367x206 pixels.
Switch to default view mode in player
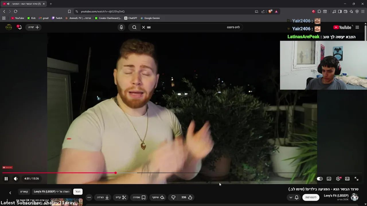coord(347,179)
